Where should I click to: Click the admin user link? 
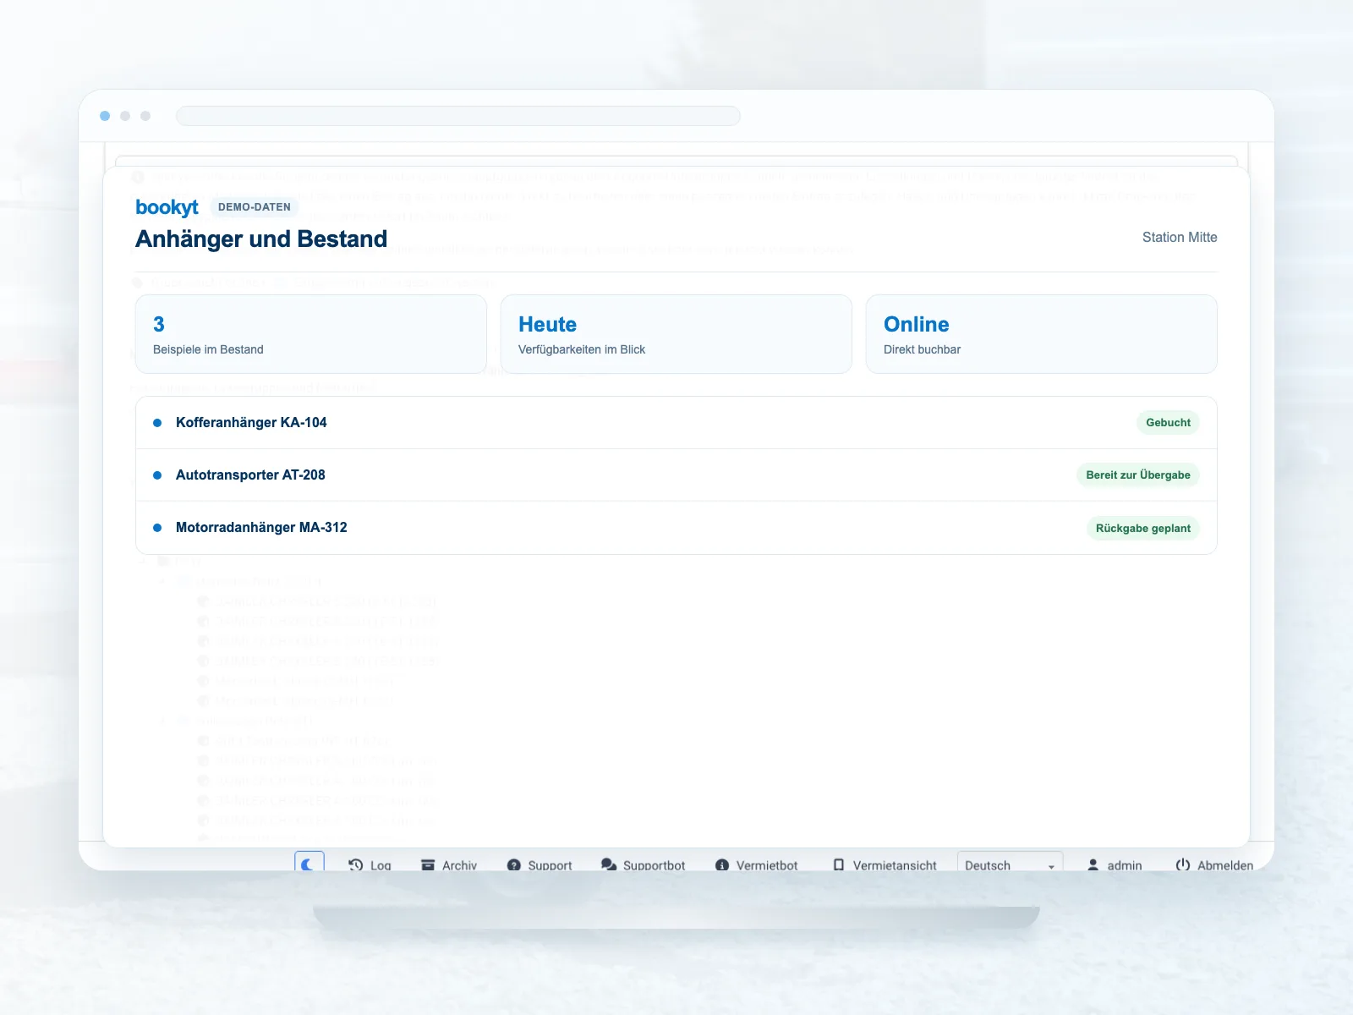(1115, 865)
